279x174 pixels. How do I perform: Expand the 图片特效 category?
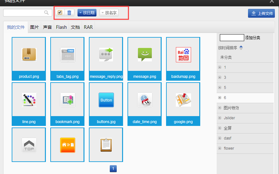pos(220,108)
